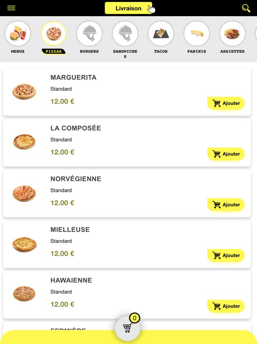This screenshot has width=257, height=344.
Task: Open the hamburger navigation menu
Action: pos(11,8)
